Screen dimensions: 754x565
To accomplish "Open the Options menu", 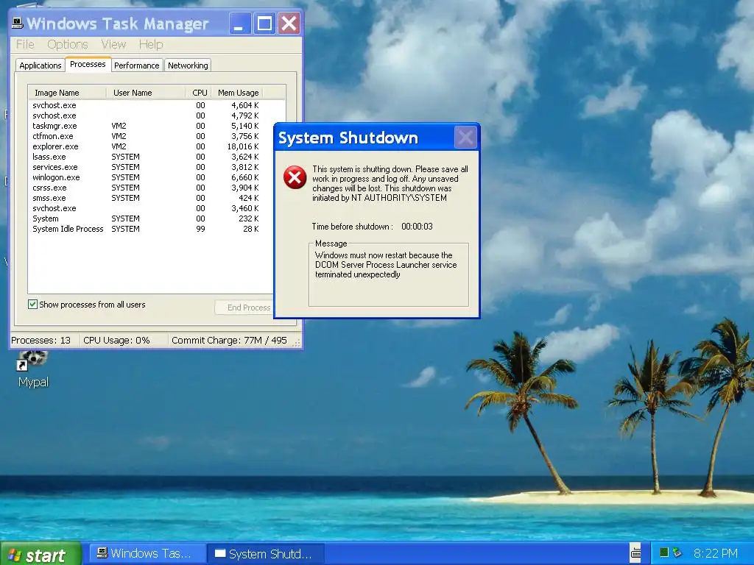I will (x=67, y=44).
